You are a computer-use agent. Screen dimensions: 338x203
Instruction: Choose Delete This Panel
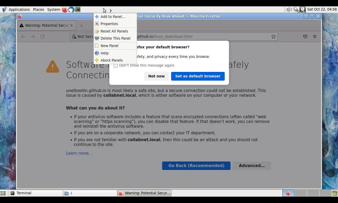115,38
